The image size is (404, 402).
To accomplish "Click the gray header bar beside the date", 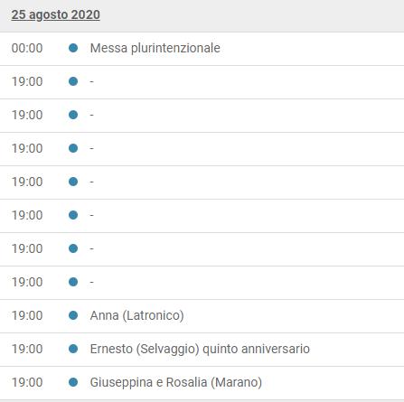I will coord(251,15).
